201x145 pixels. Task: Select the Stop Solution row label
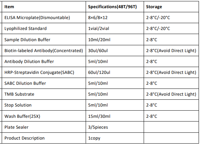[18, 105]
